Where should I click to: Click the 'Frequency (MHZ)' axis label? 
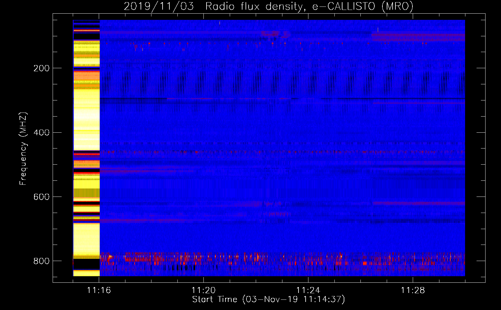[23, 148]
